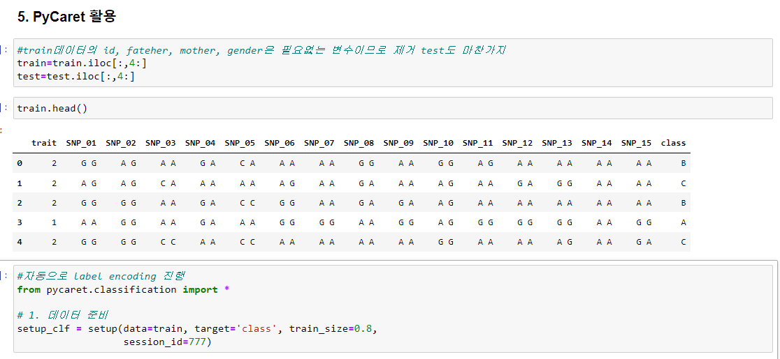Screen dimensions: 780x359
Task: Click the 'class' column header
Action: click(x=674, y=143)
